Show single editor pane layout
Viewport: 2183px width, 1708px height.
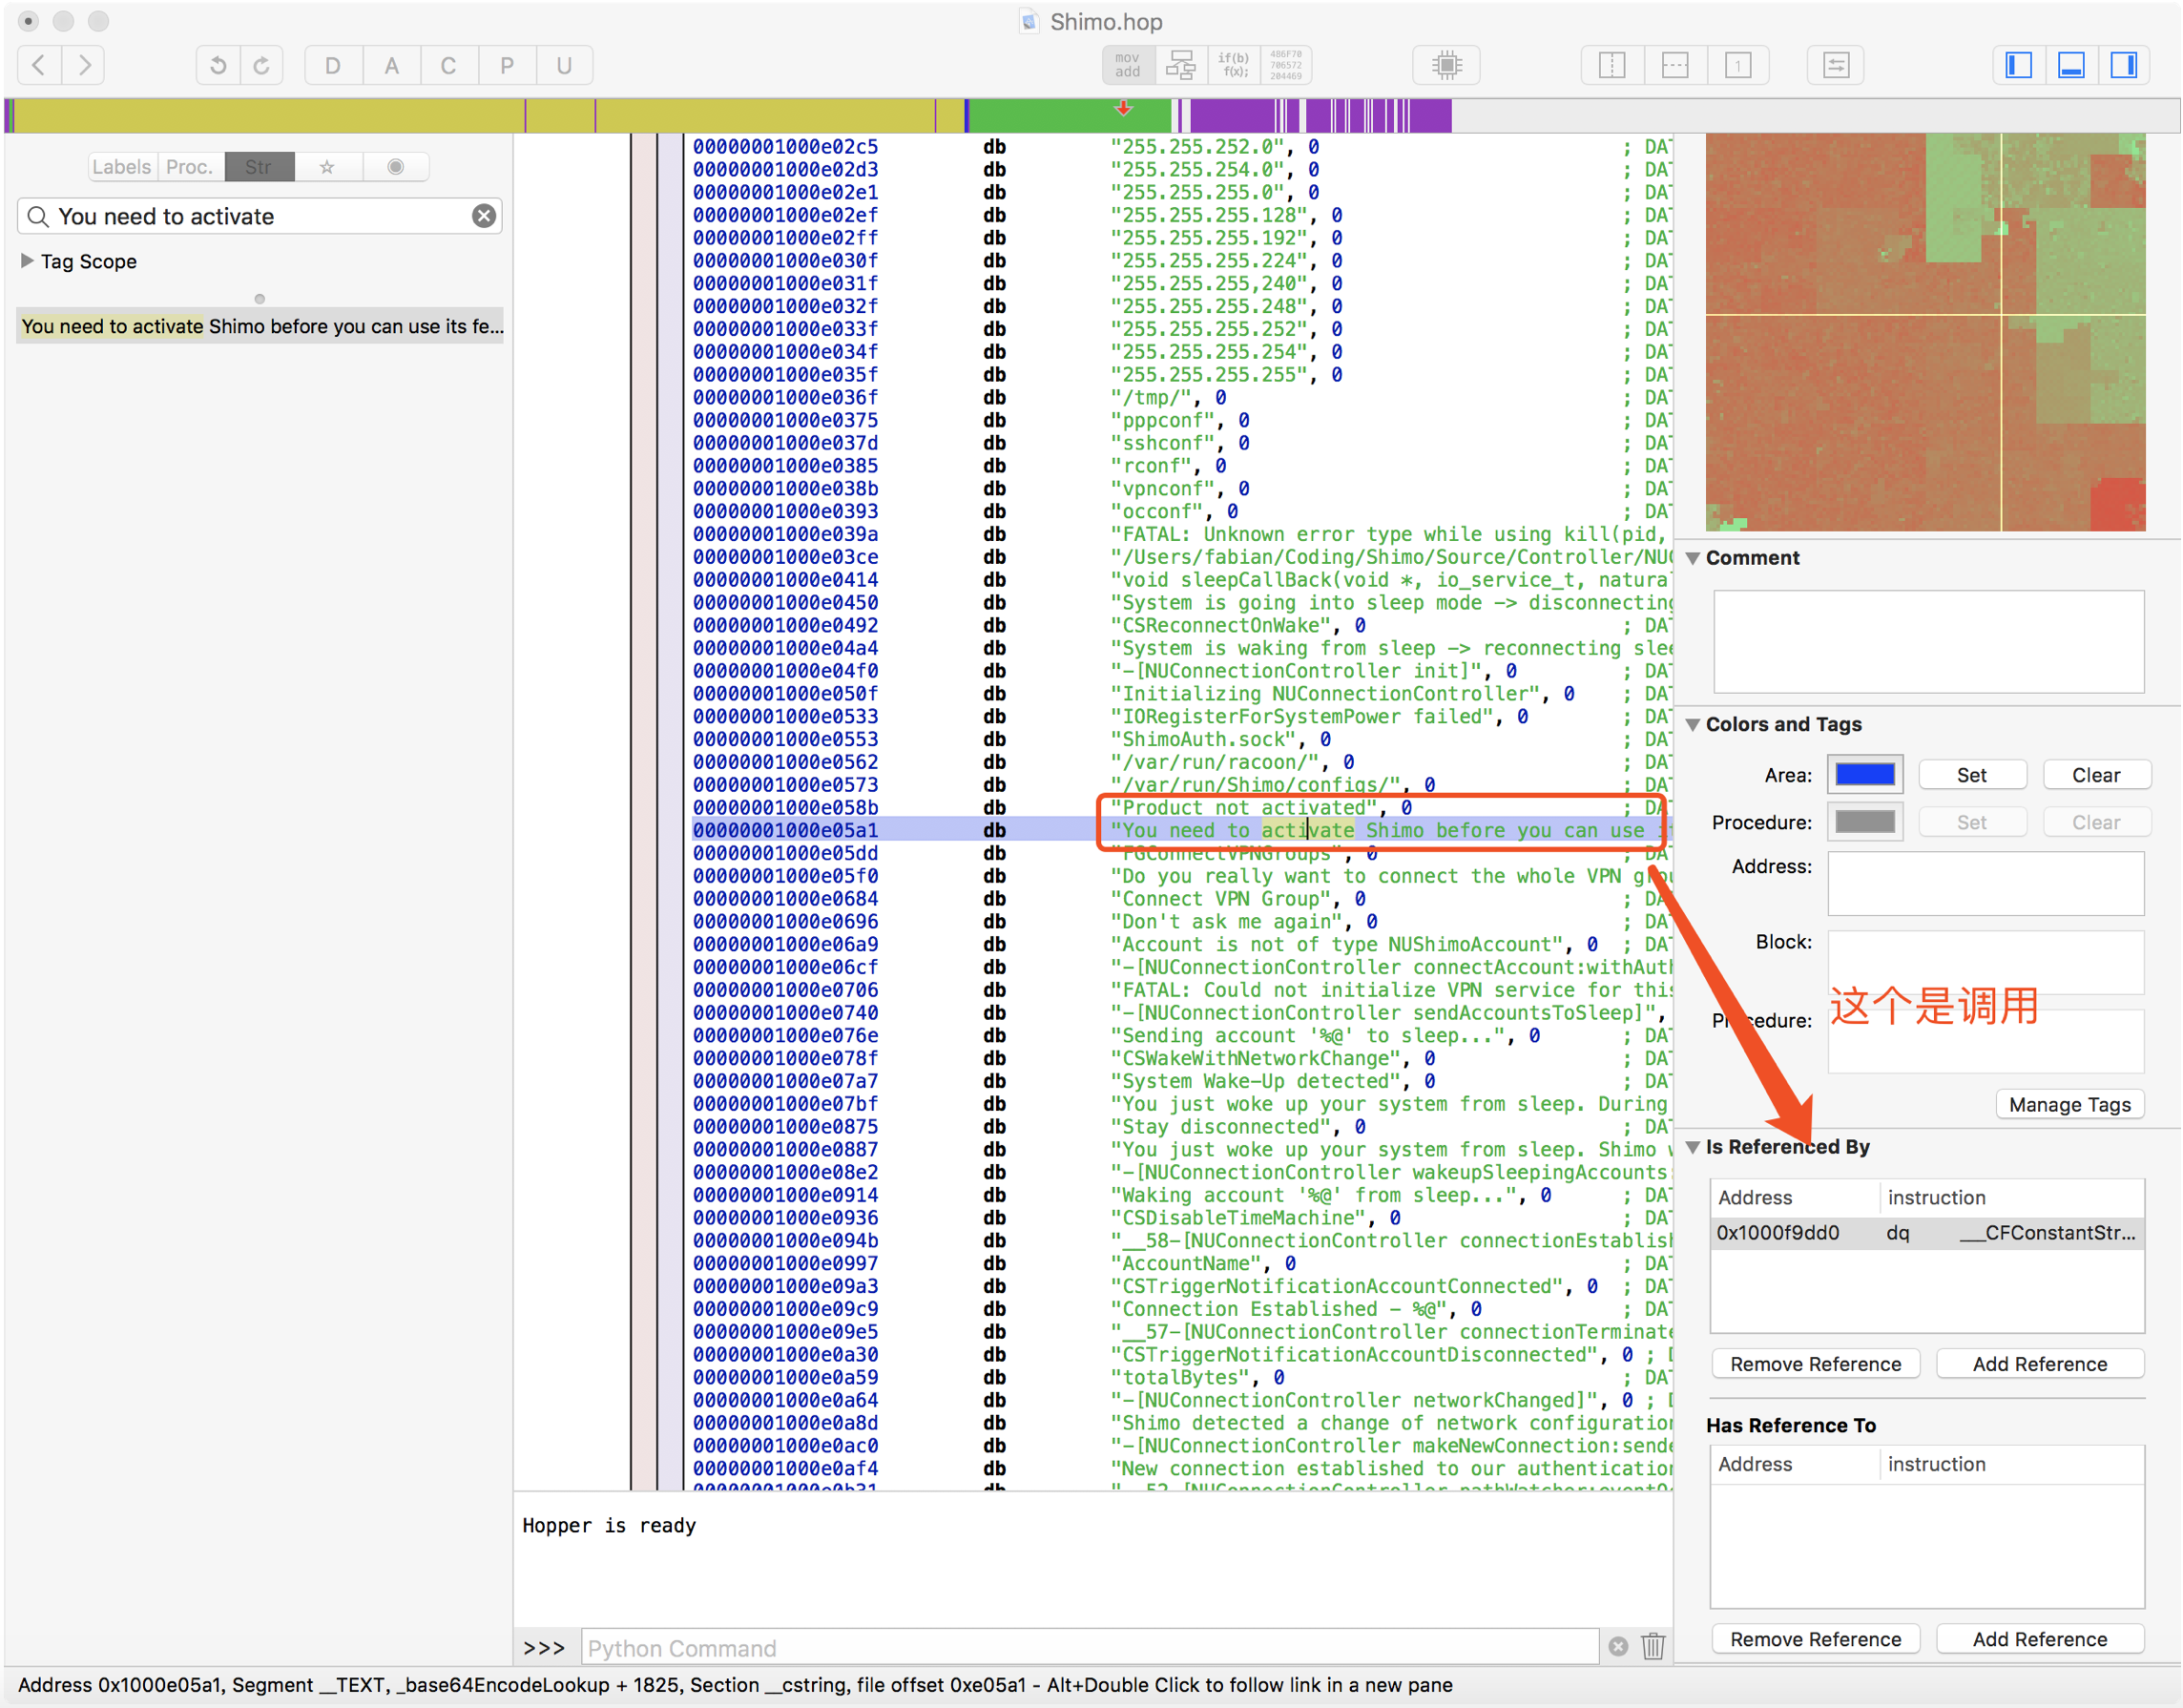coord(1738,66)
